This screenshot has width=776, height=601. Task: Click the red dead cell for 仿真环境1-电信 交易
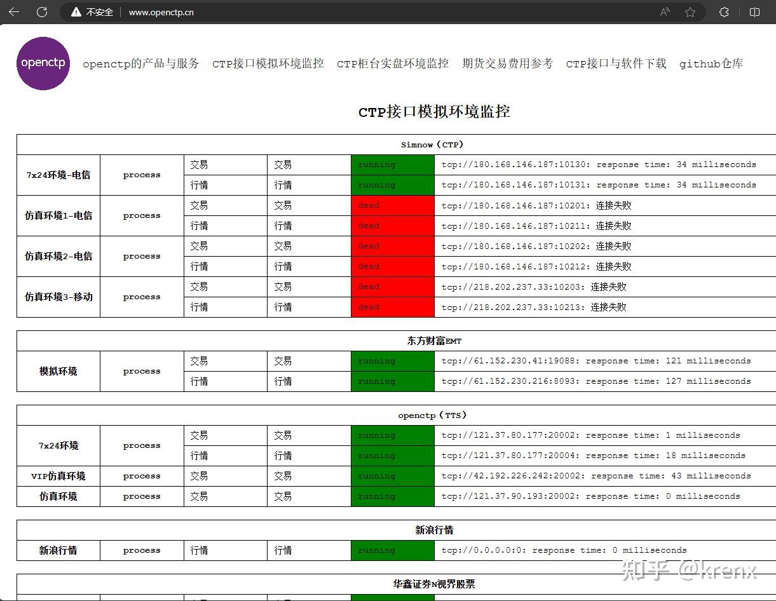(392, 205)
